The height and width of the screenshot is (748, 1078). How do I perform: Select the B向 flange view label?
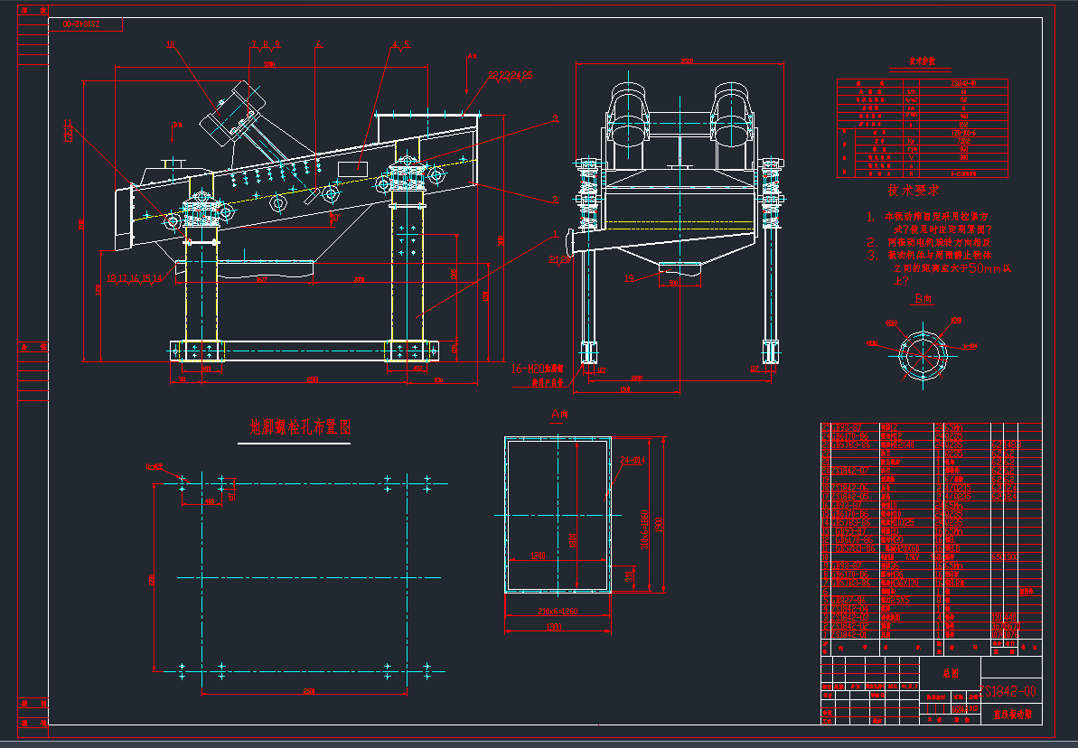[x=923, y=297]
